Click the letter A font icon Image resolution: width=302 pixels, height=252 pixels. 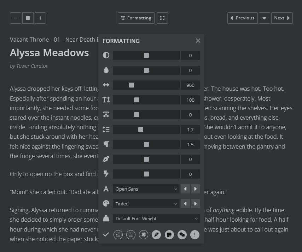(106, 189)
